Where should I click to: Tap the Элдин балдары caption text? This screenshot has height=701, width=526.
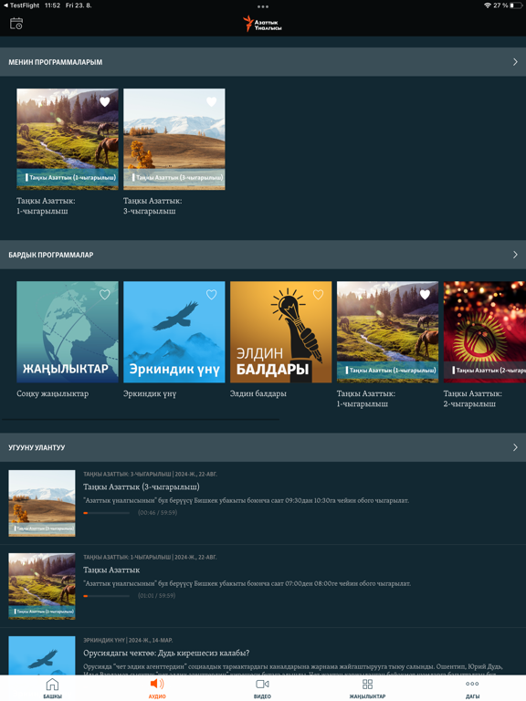258,393
